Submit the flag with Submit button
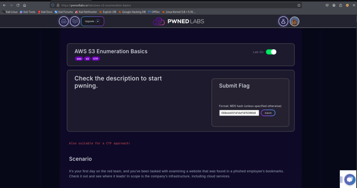This screenshot has height=188, width=357. coord(268,113)
